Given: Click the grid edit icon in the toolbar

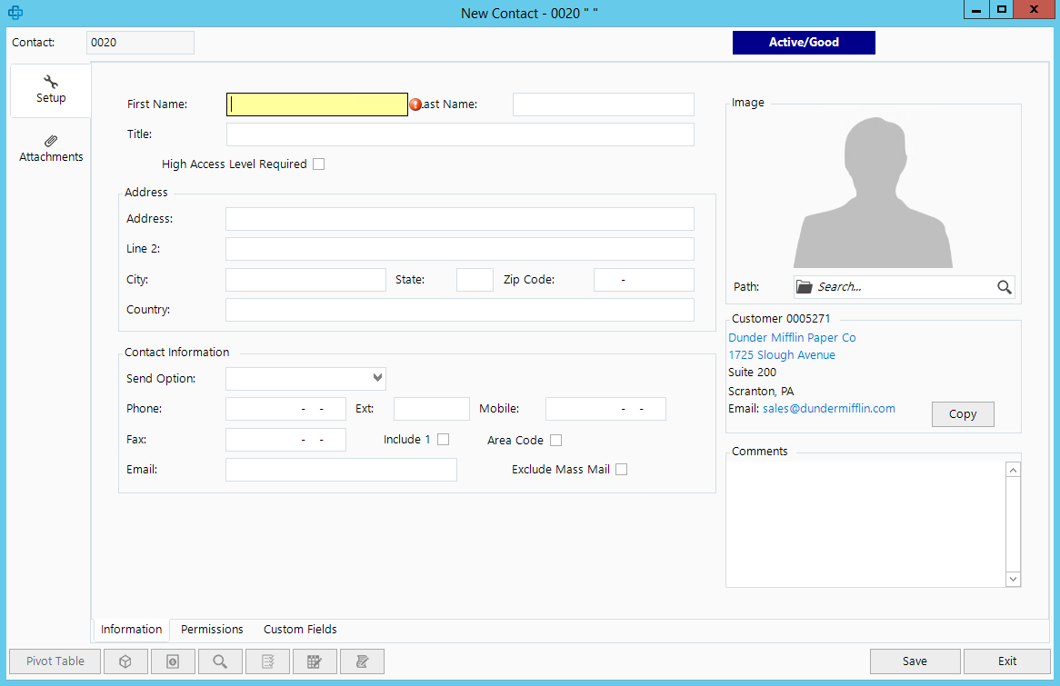Looking at the screenshot, I should point(315,661).
